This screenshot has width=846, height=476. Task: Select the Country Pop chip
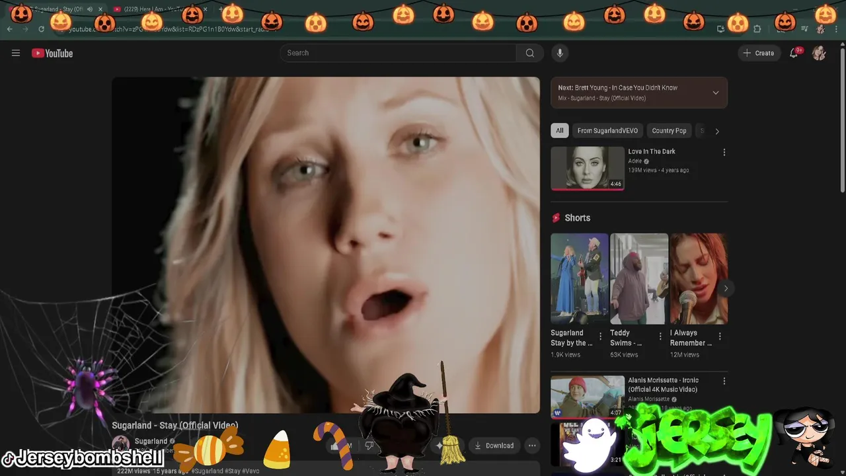click(x=669, y=131)
